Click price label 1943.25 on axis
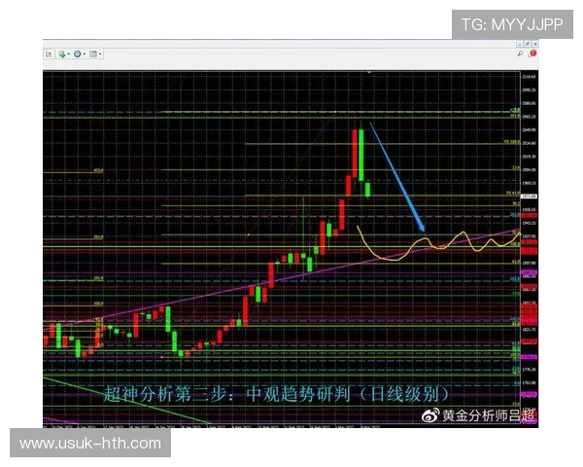583x467 pixels. click(x=529, y=223)
